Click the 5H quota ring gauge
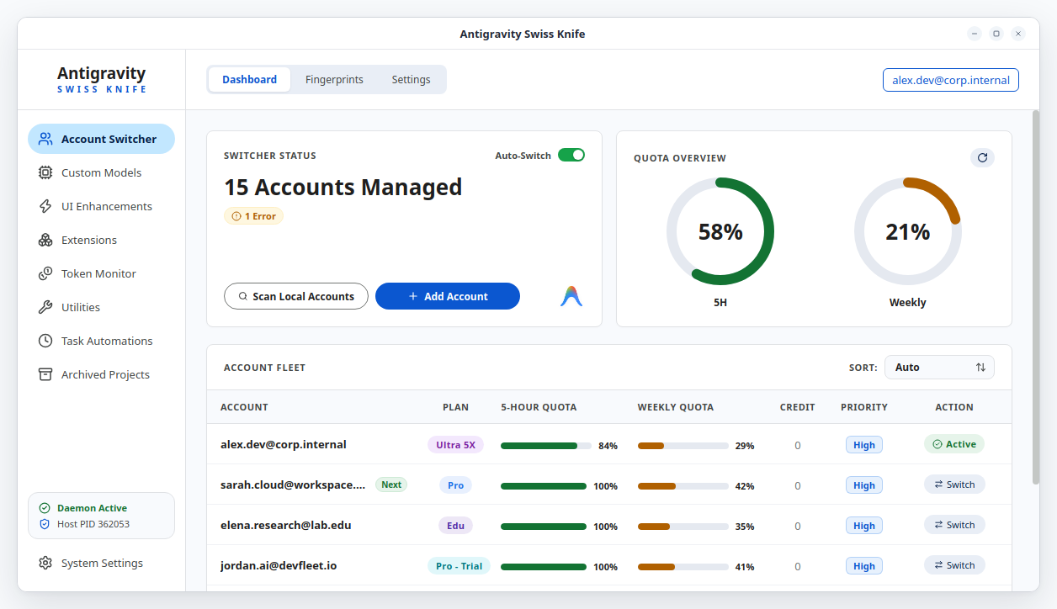 tap(720, 231)
